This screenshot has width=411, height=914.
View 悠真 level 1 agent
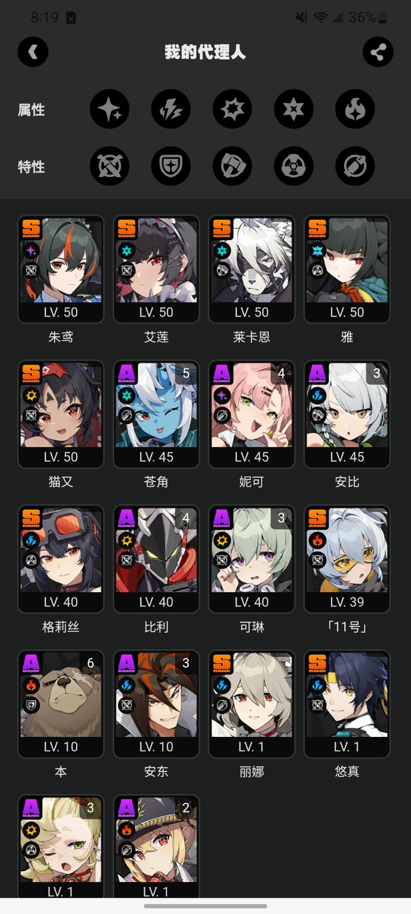(347, 704)
